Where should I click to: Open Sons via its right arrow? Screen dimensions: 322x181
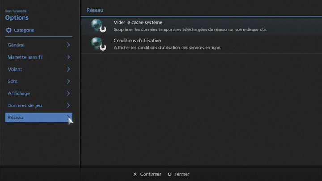point(68,81)
